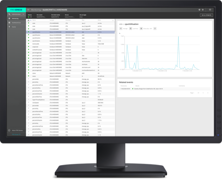The width and height of the screenshot is (222, 179).
Task: Open the settings gear icon in header
Action: click(203, 10)
